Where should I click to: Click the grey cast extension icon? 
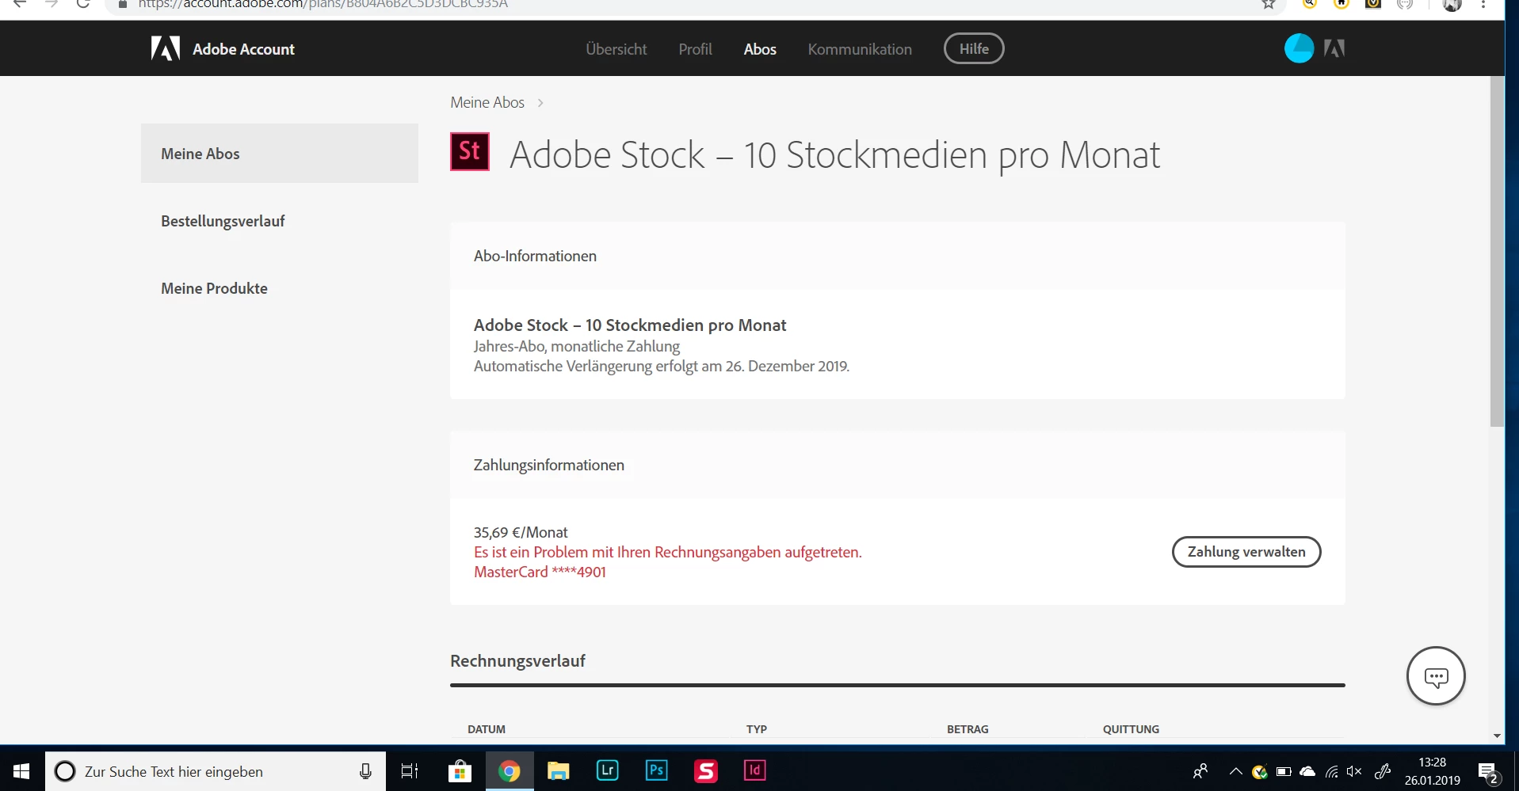click(x=1405, y=4)
